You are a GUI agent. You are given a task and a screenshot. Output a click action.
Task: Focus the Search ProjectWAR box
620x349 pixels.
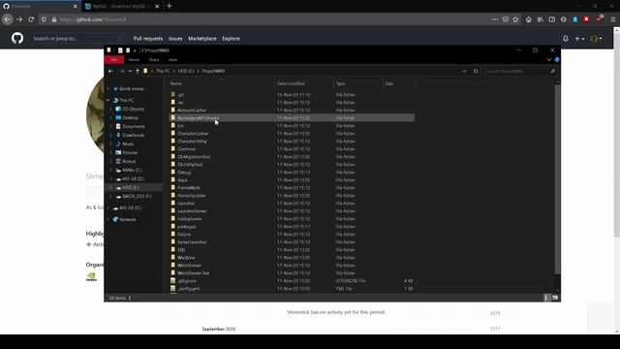(x=519, y=71)
